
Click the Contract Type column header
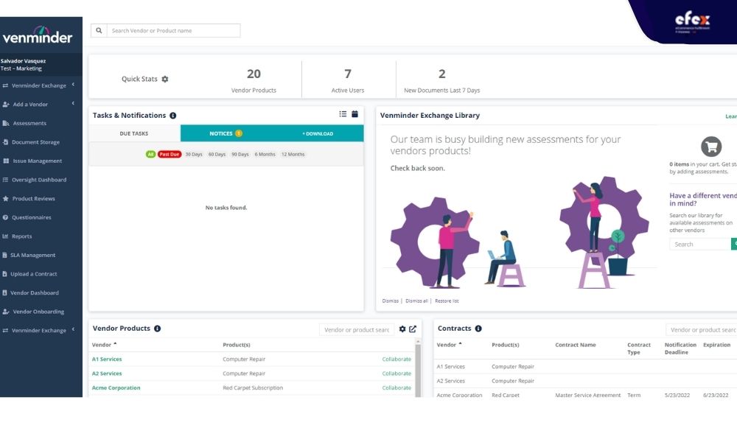click(639, 348)
